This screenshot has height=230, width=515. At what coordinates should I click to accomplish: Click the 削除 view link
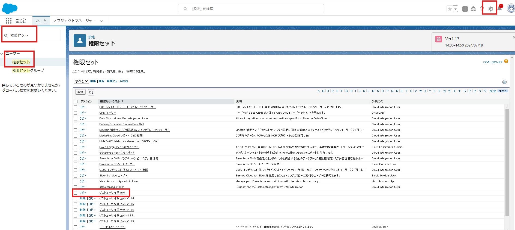click(x=101, y=81)
